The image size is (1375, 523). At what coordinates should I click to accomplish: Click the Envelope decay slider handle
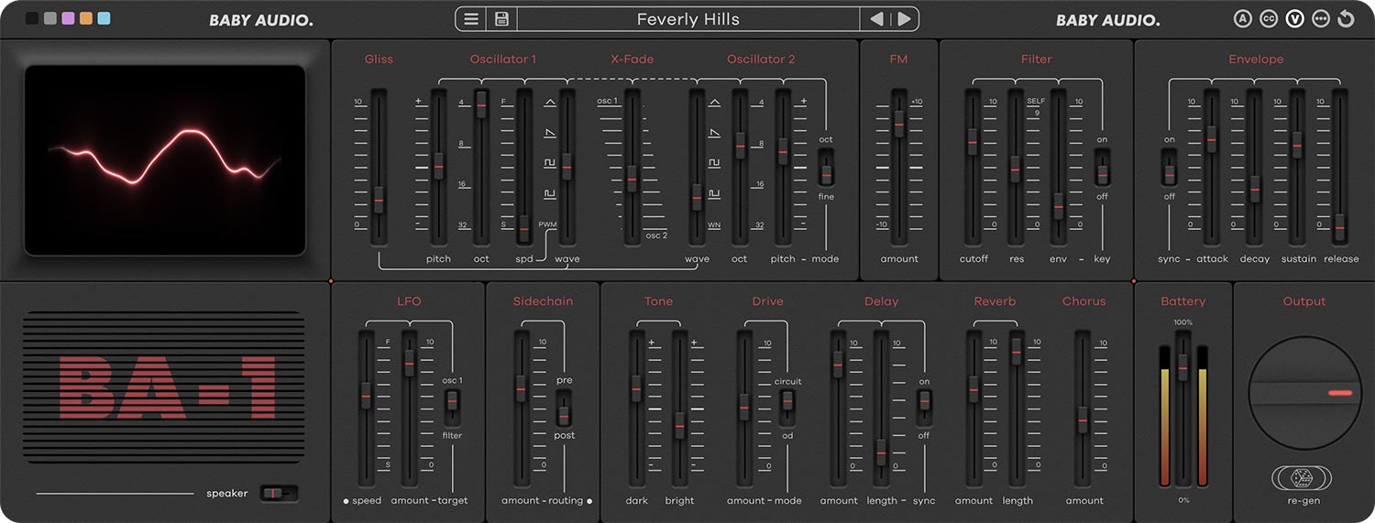coord(1255,189)
